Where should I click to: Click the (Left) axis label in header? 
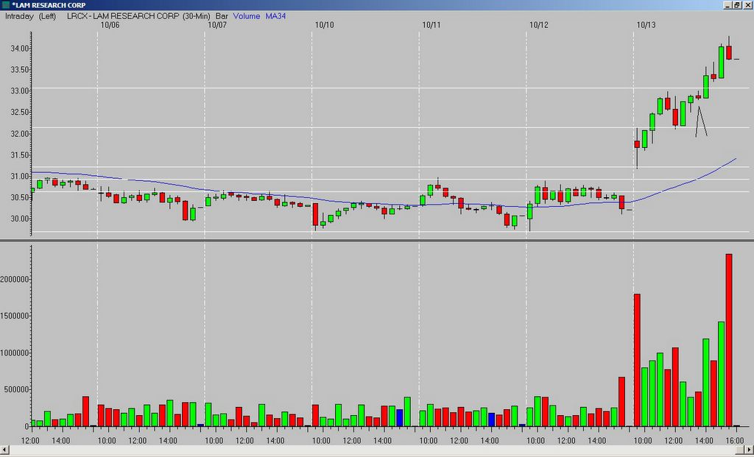[x=48, y=16]
